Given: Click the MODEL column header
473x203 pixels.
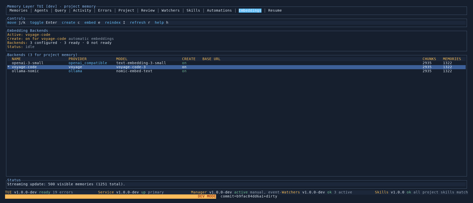Looking at the screenshot, I should point(122,59).
